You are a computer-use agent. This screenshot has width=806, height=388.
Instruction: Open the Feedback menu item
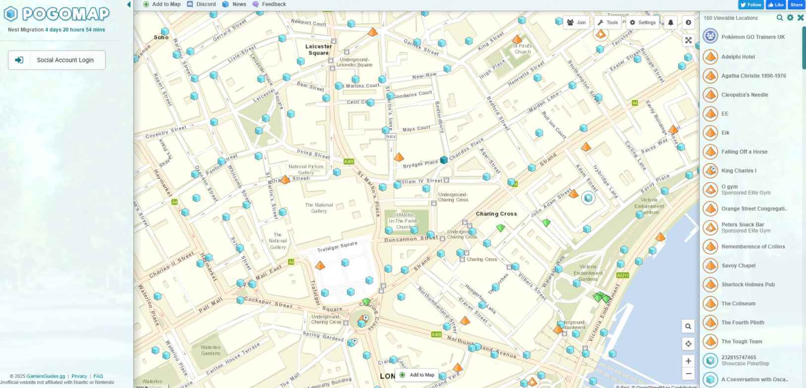pyautogui.click(x=269, y=4)
